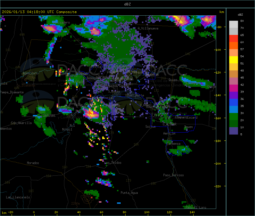Viewport: 255px width, 216px height.
Task: Select the 'Agua_Toro' place label
Action: [x=30, y=73]
